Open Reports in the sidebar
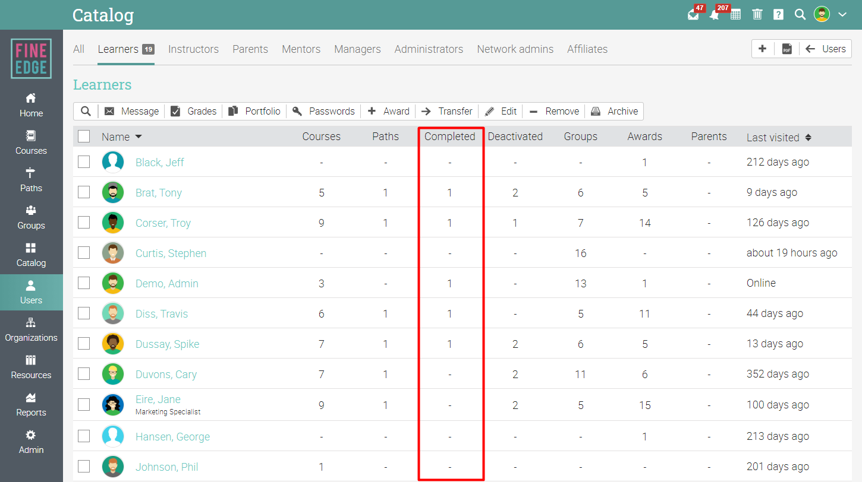The width and height of the screenshot is (862, 482). click(x=31, y=404)
